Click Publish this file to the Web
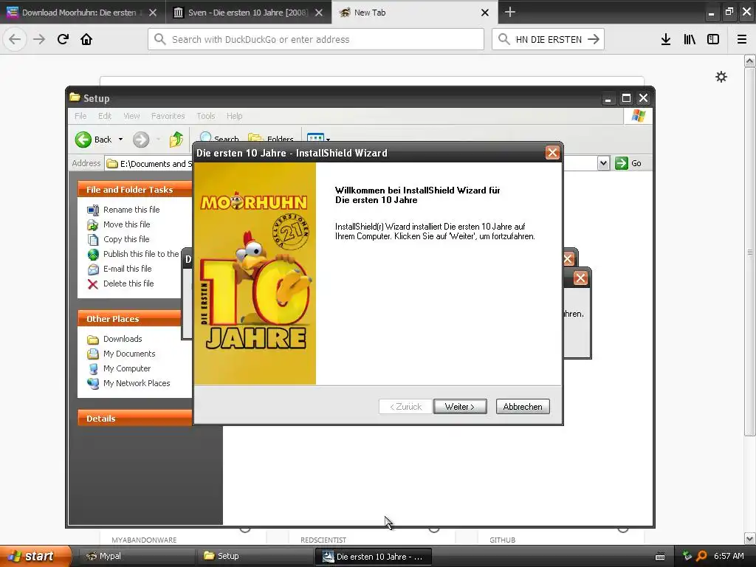This screenshot has height=567, width=756. [x=141, y=254]
